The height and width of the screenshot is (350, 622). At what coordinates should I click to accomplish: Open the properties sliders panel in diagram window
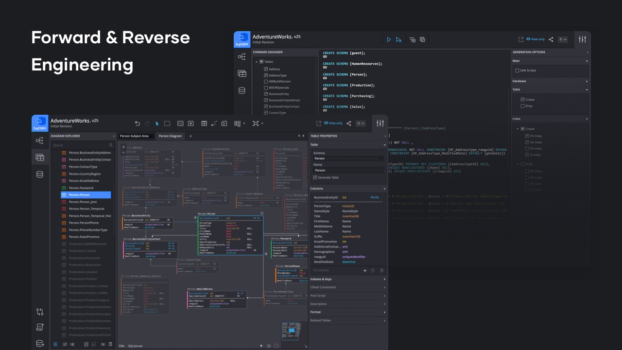380,123
